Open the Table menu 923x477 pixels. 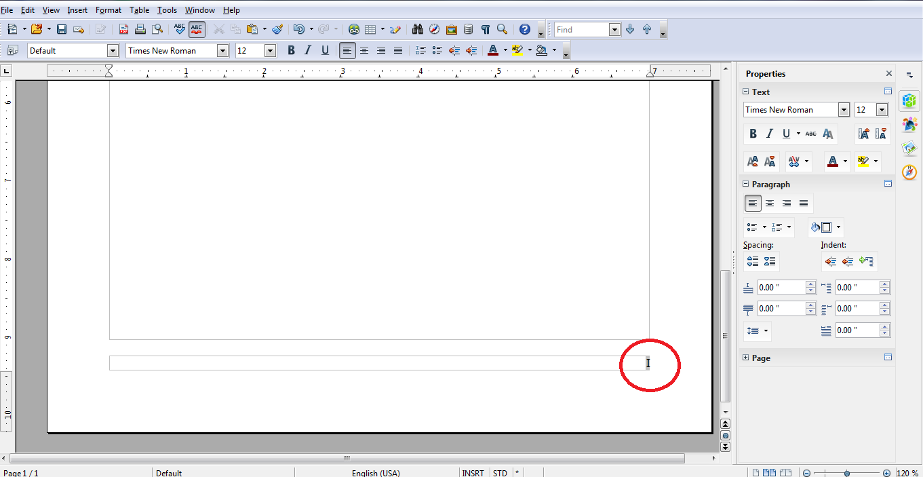[x=139, y=10]
